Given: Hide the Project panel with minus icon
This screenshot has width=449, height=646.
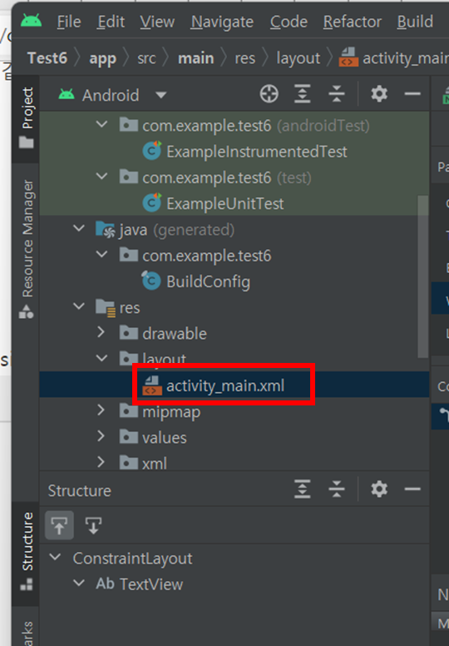Looking at the screenshot, I should pos(412,94).
